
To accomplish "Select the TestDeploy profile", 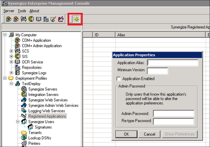I will click(x=31, y=84).
